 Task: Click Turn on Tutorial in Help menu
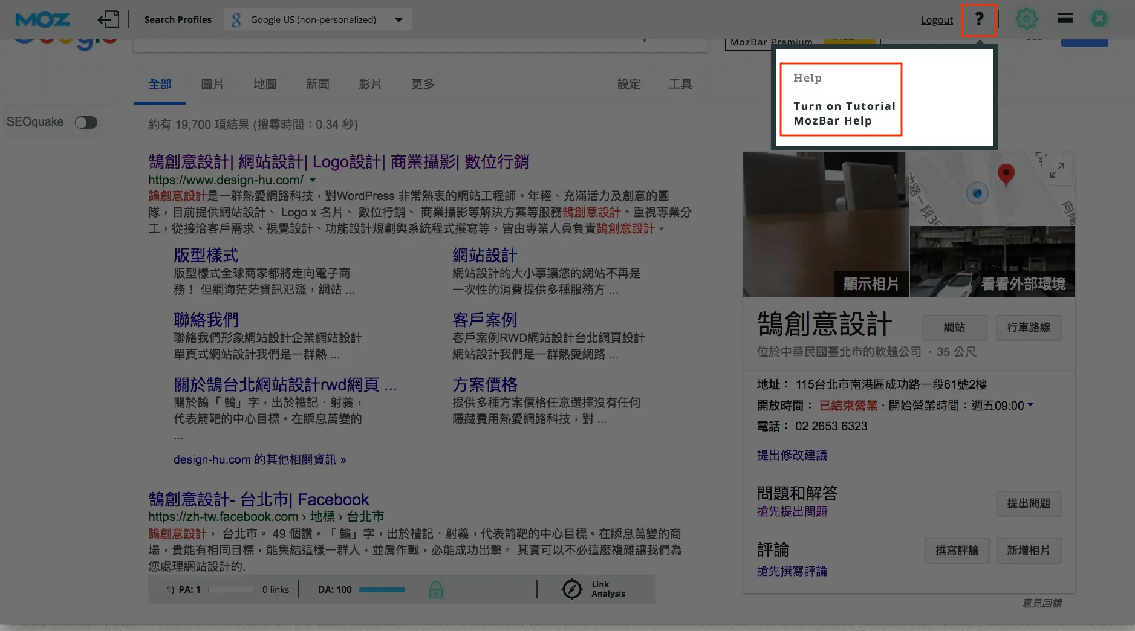click(x=844, y=106)
